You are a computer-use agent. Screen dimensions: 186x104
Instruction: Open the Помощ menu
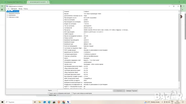[x=26, y=9]
